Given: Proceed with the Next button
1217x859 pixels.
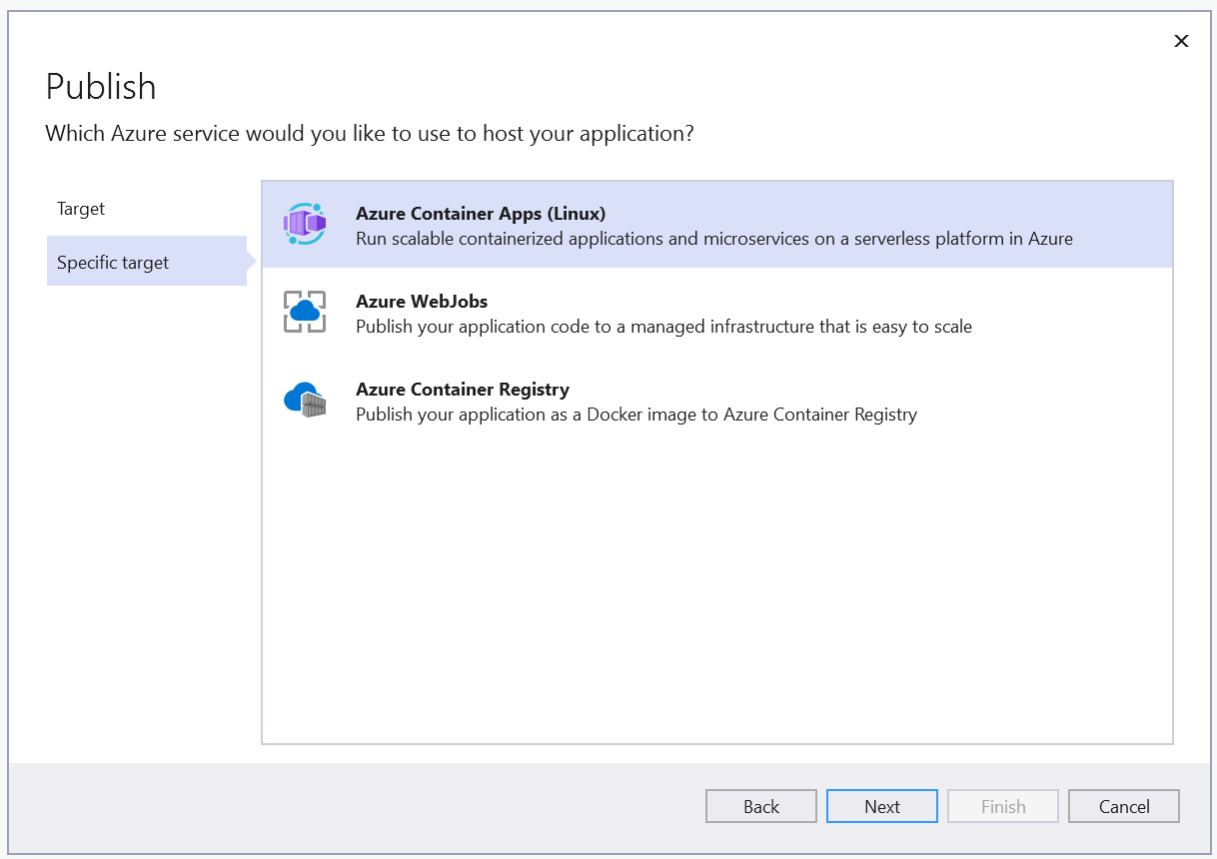Looking at the screenshot, I should click(882, 806).
